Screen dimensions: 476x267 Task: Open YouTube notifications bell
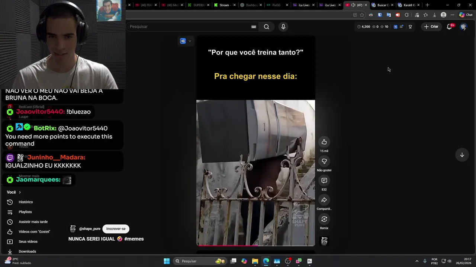point(449,27)
